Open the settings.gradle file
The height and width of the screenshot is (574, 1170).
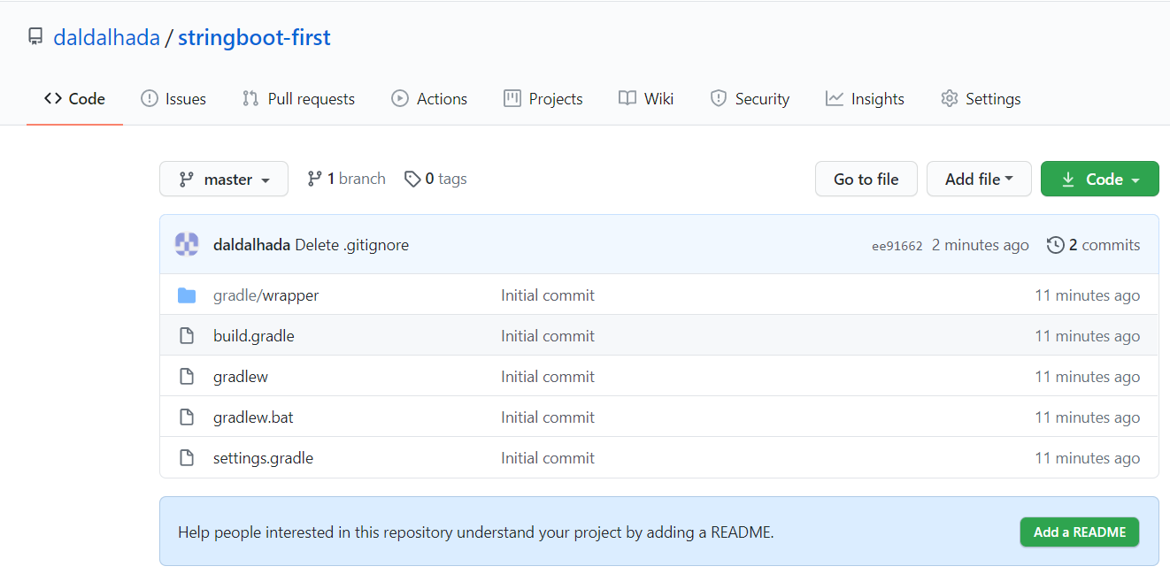tap(264, 458)
